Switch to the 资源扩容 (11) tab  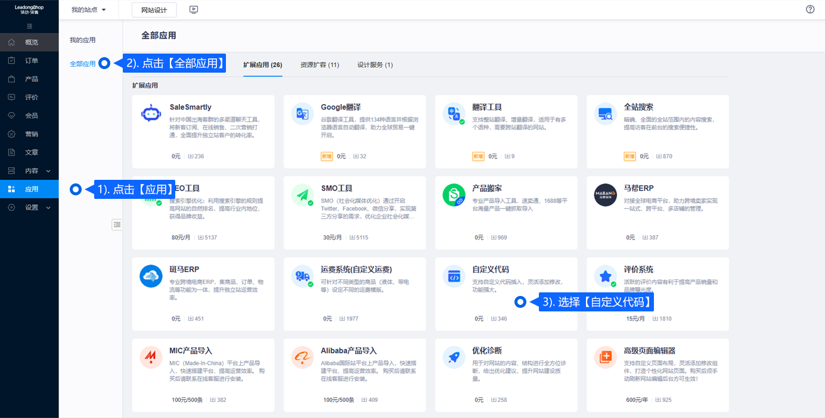click(320, 65)
